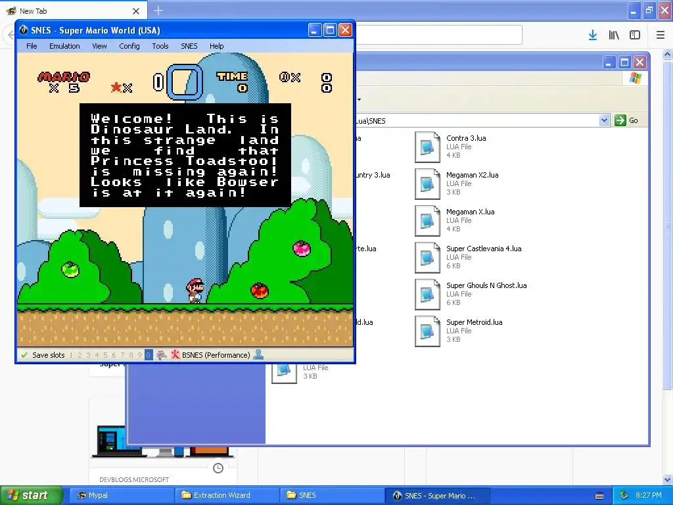Open the browser downloads arrow icon

pyautogui.click(x=593, y=35)
